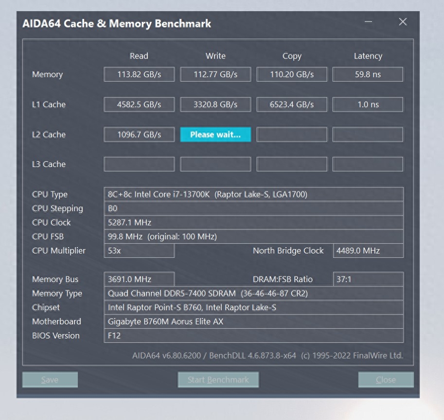
Task: Click empty L3 Cache Read cell
Action: click(x=139, y=164)
